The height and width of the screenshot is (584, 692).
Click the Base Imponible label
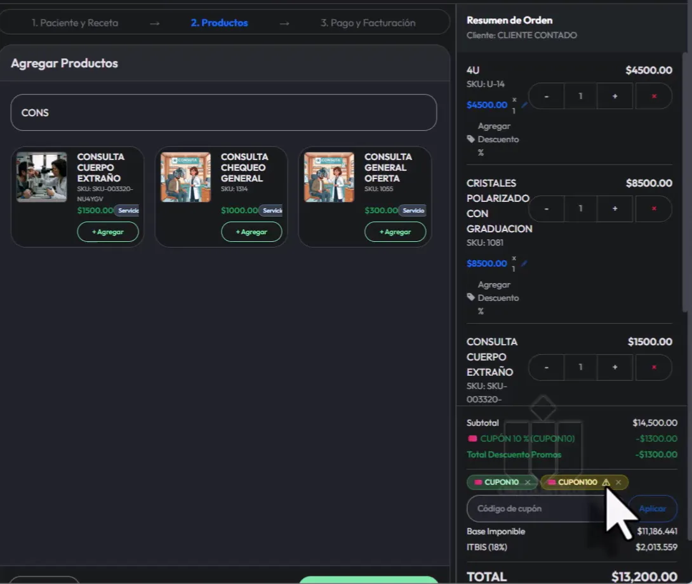496,531
